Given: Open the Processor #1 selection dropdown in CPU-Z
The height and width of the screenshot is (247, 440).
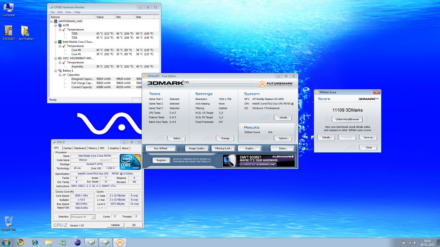Looking at the screenshot, I should (x=93, y=217).
